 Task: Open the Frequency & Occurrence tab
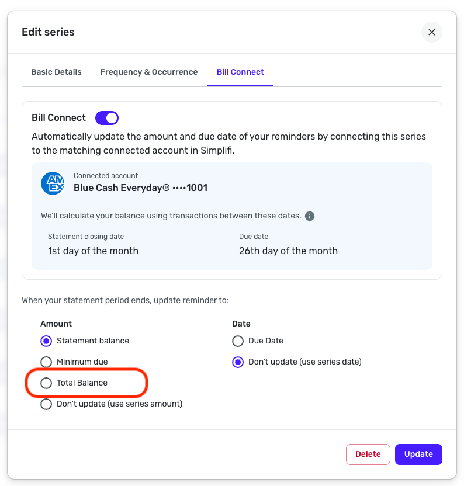(149, 72)
